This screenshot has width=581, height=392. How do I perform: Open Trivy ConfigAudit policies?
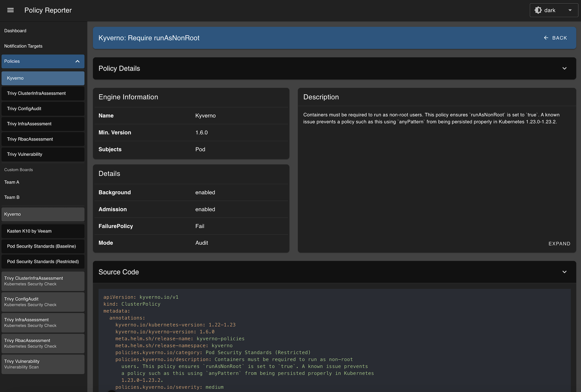(43, 108)
